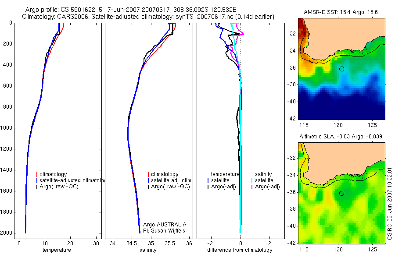Click depth axis tick label '2000'
This screenshot has width=395, height=254.
(6, 233)
